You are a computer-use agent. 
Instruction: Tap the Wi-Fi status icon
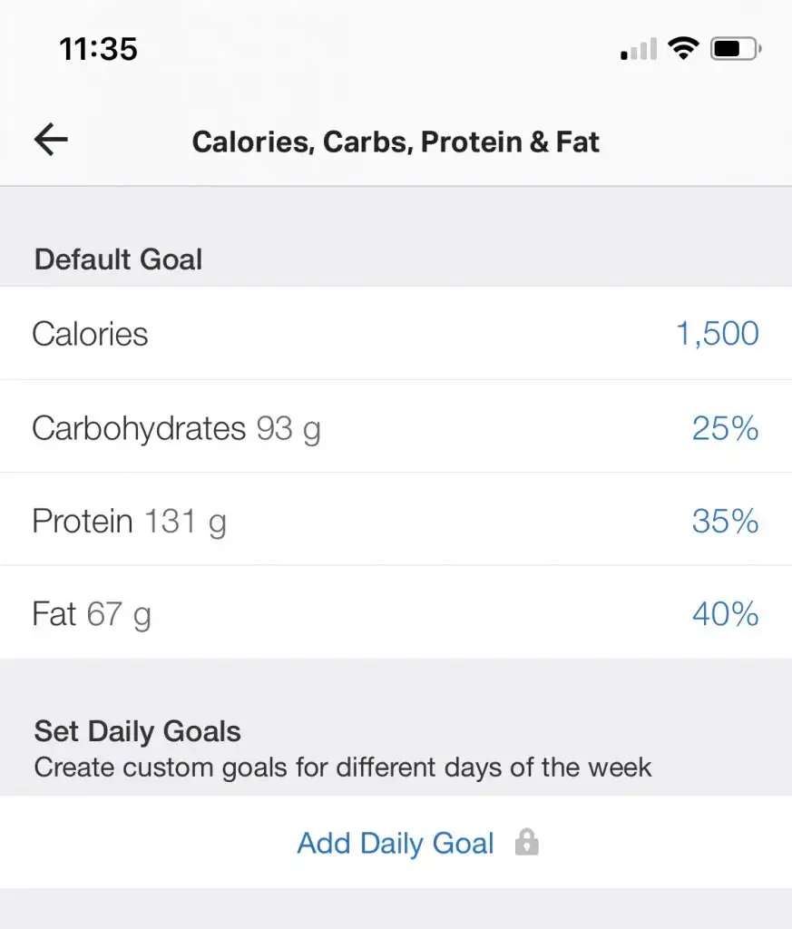pos(681,48)
